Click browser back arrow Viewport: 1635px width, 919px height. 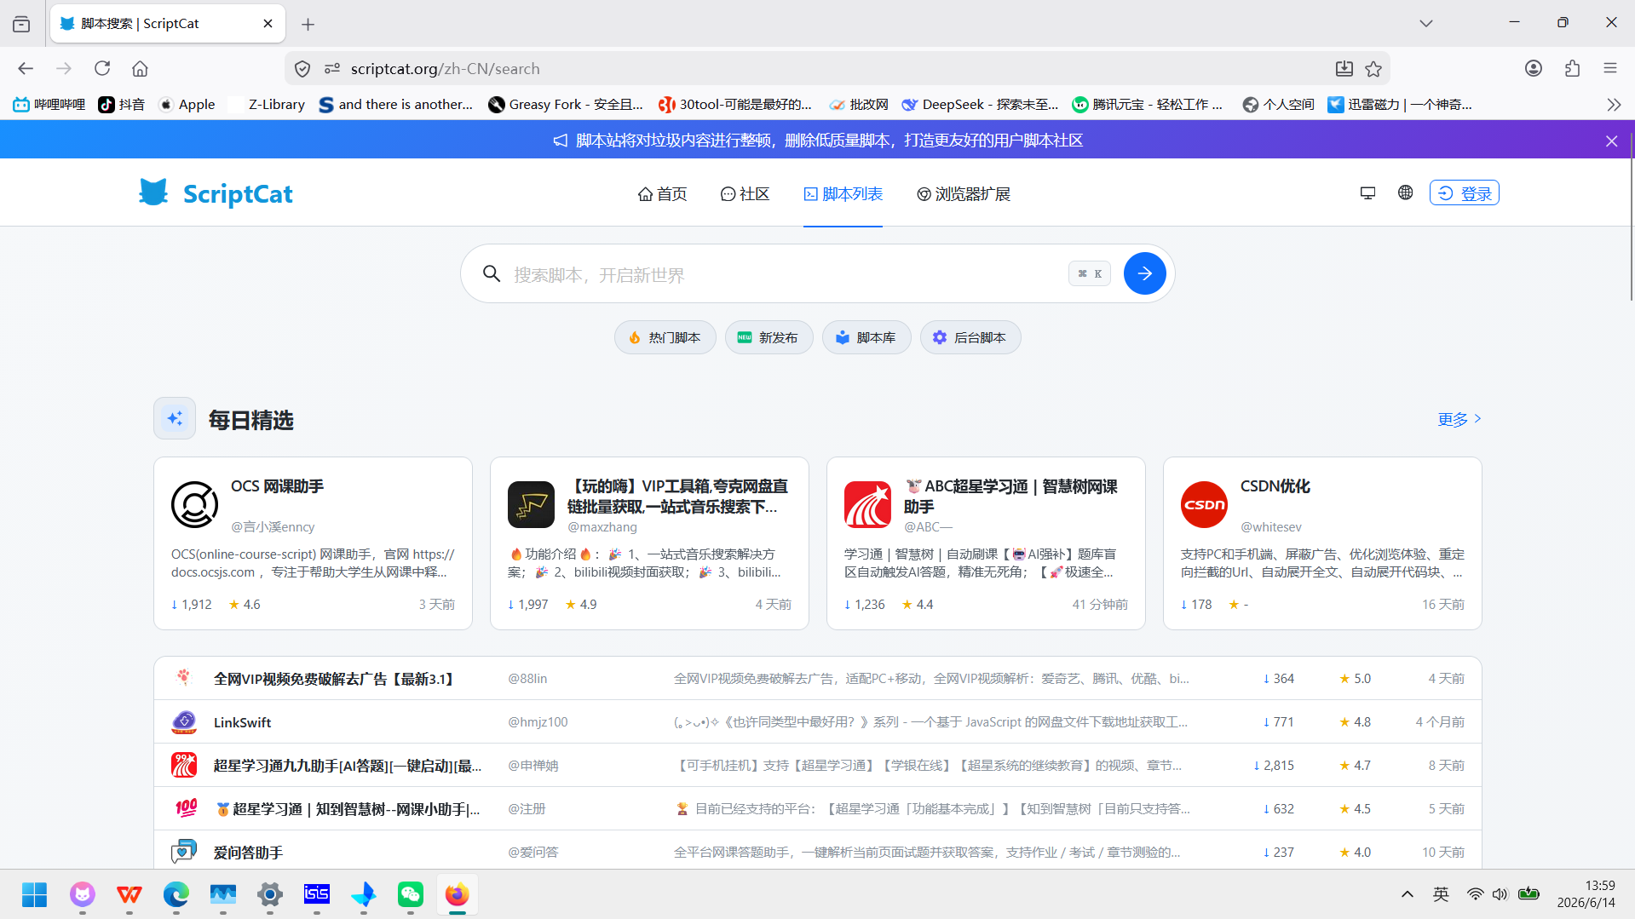pyautogui.click(x=26, y=68)
